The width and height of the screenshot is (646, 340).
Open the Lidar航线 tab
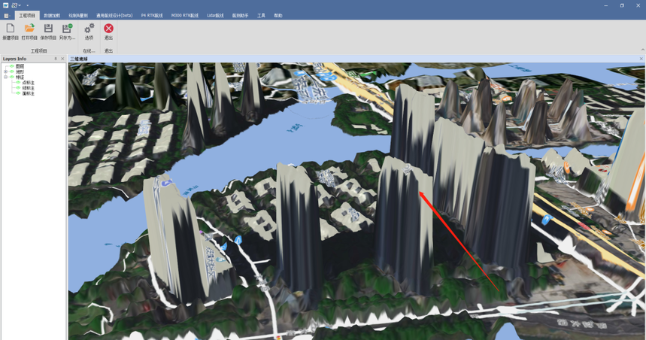(x=216, y=16)
